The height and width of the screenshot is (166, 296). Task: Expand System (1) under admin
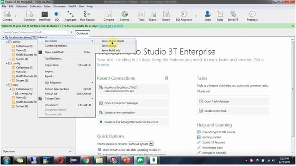coord(10,59)
